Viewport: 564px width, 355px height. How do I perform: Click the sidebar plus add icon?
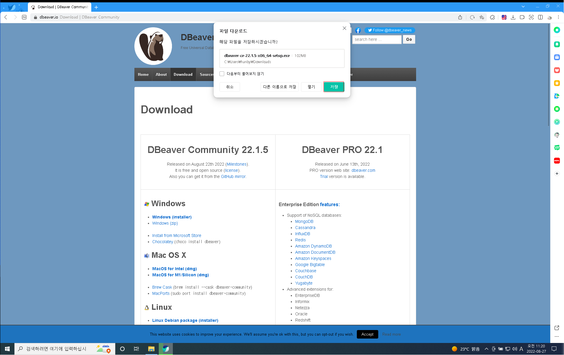click(557, 174)
